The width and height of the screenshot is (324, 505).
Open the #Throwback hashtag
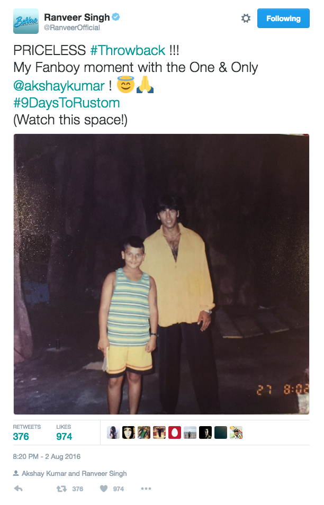coord(128,50)
